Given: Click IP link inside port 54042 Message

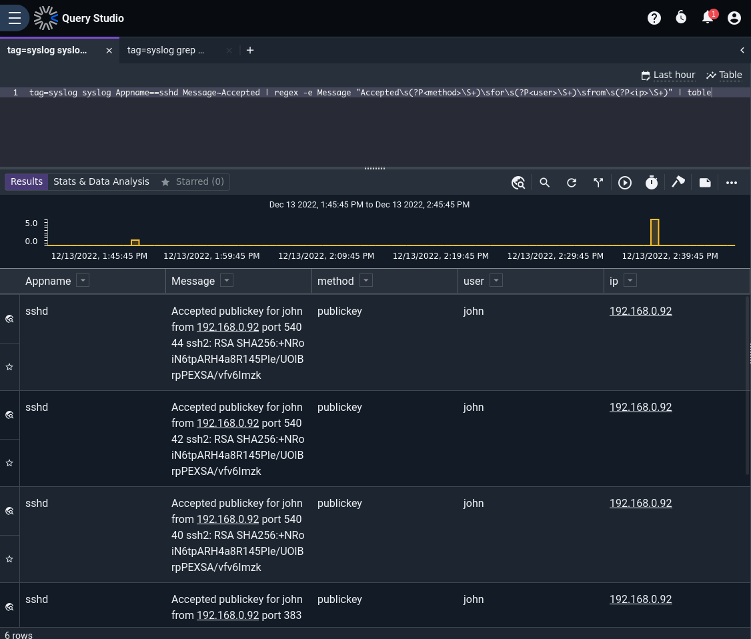Looking at the screenshot, I should coord(227,424).
